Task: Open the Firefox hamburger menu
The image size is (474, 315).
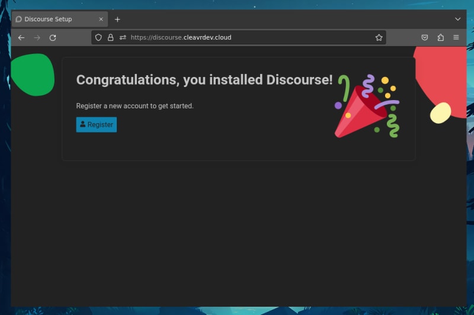Action: (x=456, y=37)
